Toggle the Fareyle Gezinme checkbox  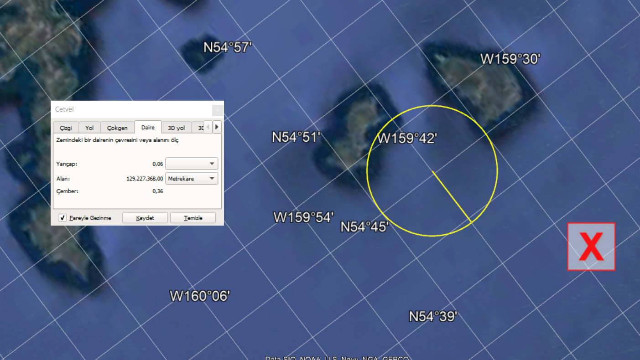coord(63,218)
